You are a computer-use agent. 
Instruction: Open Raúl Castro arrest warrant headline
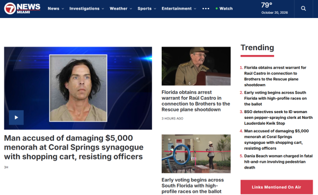(x=196, y=101)
